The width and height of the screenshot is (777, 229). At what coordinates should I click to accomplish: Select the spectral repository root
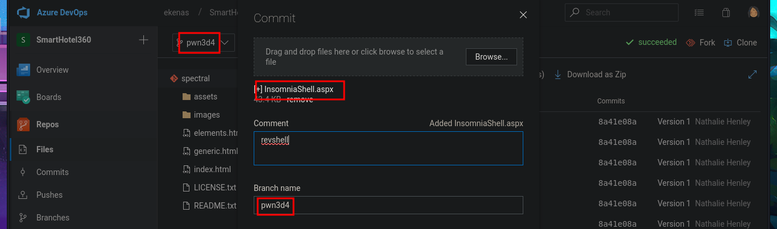click(195, 78)
